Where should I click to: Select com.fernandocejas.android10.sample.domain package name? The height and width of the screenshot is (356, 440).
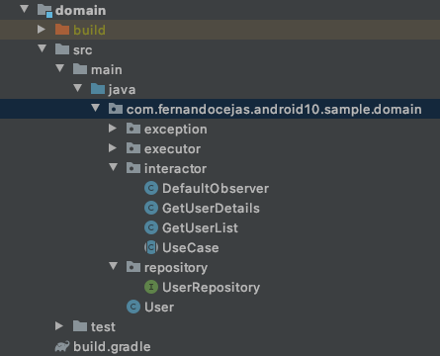274,110
